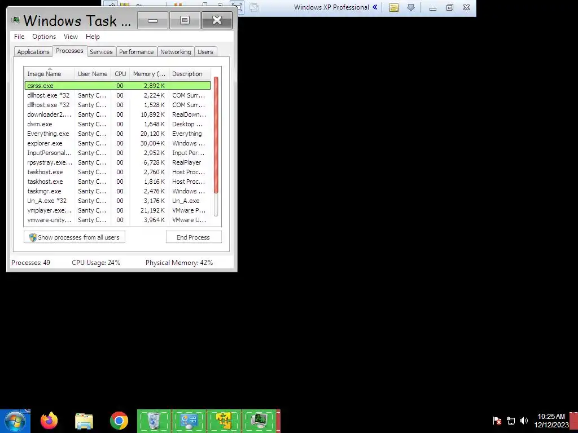Open the Windows Start orb
The width and height of the screenshot is (578, 433).
(x=15, y=421)
